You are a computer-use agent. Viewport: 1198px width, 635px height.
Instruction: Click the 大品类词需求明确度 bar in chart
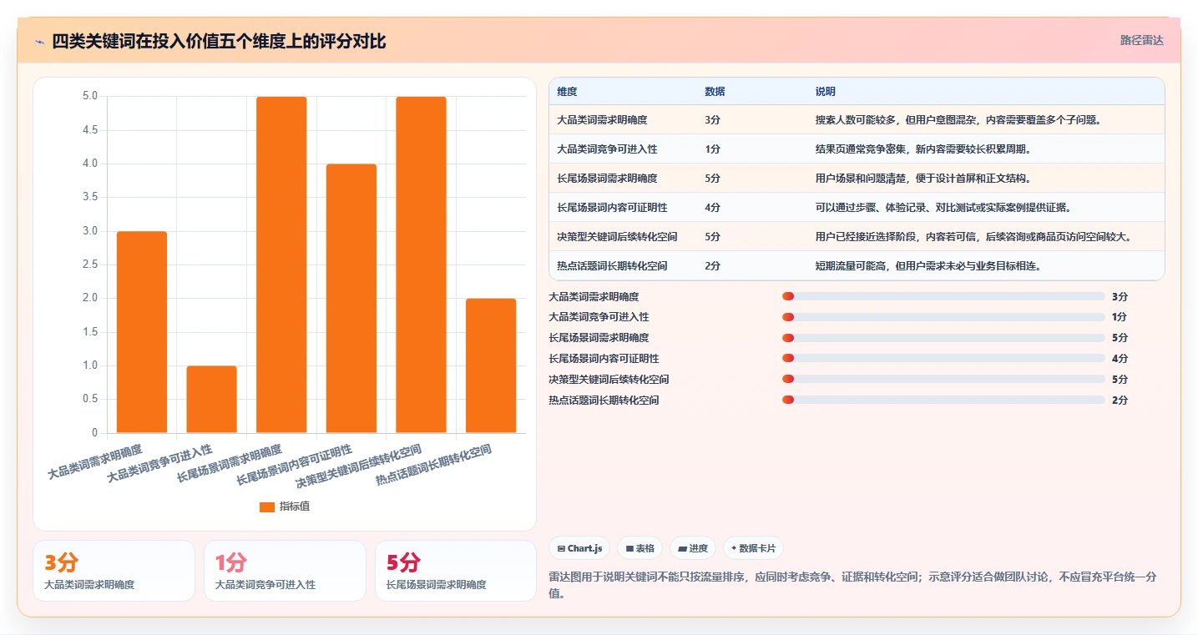(x=142, y=332)
